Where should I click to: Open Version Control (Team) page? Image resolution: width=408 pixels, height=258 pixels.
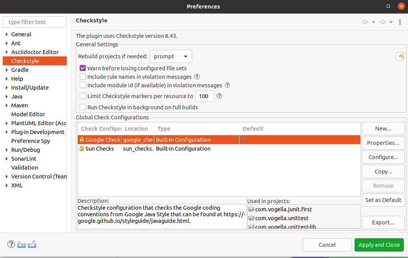coord(39,177)
